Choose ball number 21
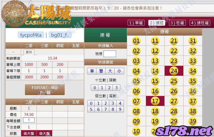The image size is (214, 137). click(174, 41)
